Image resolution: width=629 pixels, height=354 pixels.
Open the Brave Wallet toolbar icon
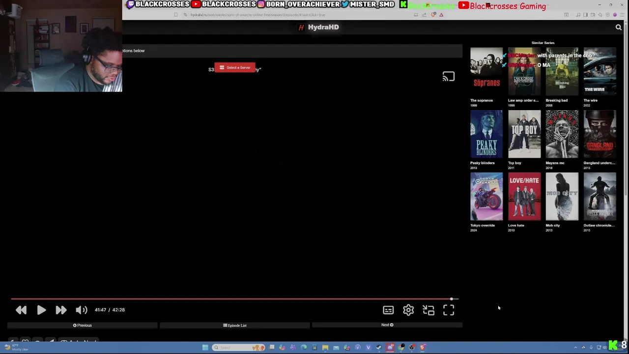593,15
